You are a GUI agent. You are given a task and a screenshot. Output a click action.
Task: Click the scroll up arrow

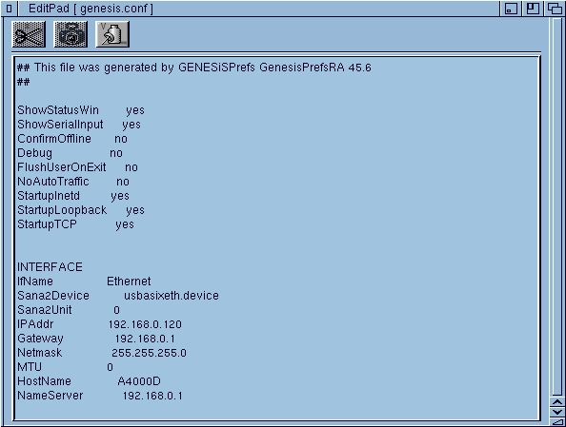557,402
